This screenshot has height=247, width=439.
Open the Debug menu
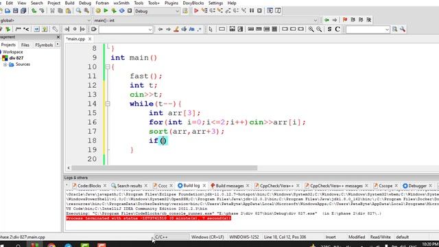85,3
